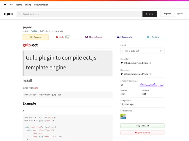Click the version value 1.3.1 in sidebar
189x141 pixels.
123,94
